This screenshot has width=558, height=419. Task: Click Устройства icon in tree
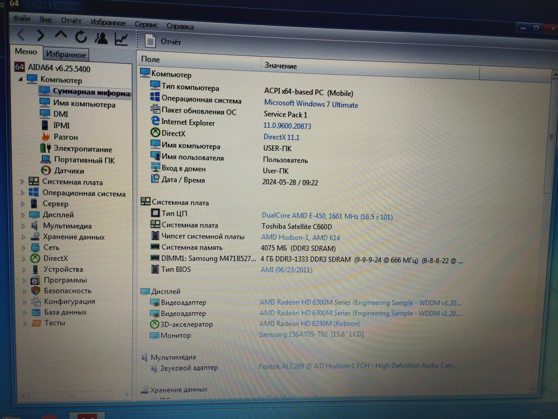click(35, 269)
